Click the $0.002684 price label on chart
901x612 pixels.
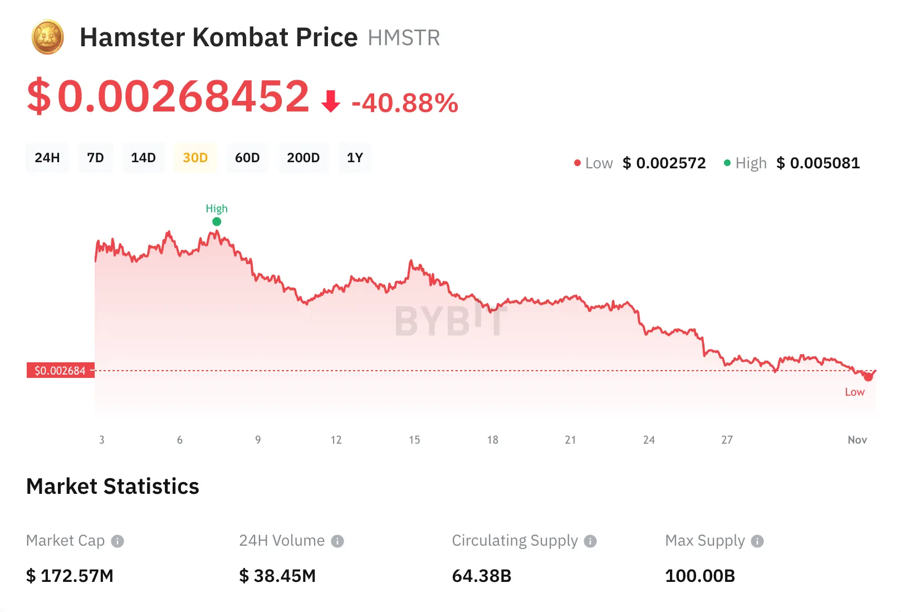click(x=60, y=371)
